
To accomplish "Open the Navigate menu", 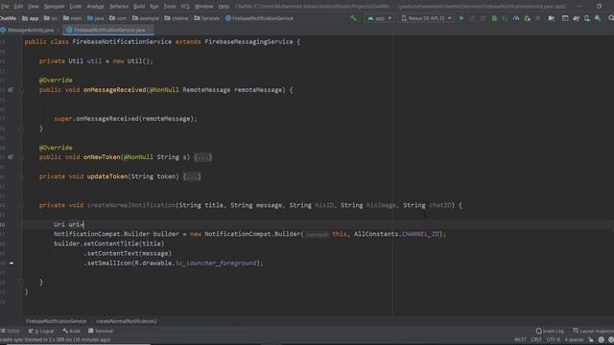I will click(54, 7).
